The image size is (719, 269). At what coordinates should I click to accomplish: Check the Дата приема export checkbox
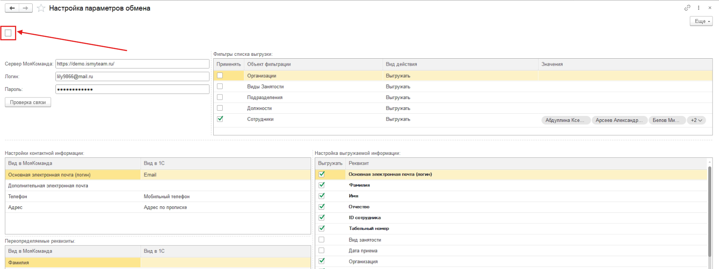pos(321,251)
